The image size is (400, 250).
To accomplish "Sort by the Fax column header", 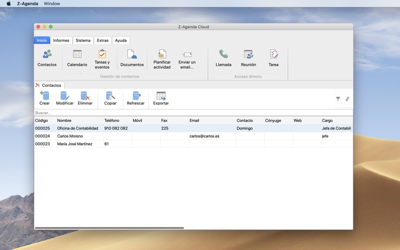I will tap(174, 120).
